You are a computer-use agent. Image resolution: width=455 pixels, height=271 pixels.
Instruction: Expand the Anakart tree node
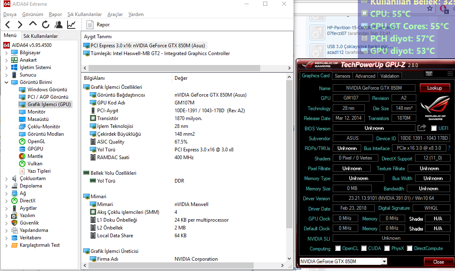[7, 60]
